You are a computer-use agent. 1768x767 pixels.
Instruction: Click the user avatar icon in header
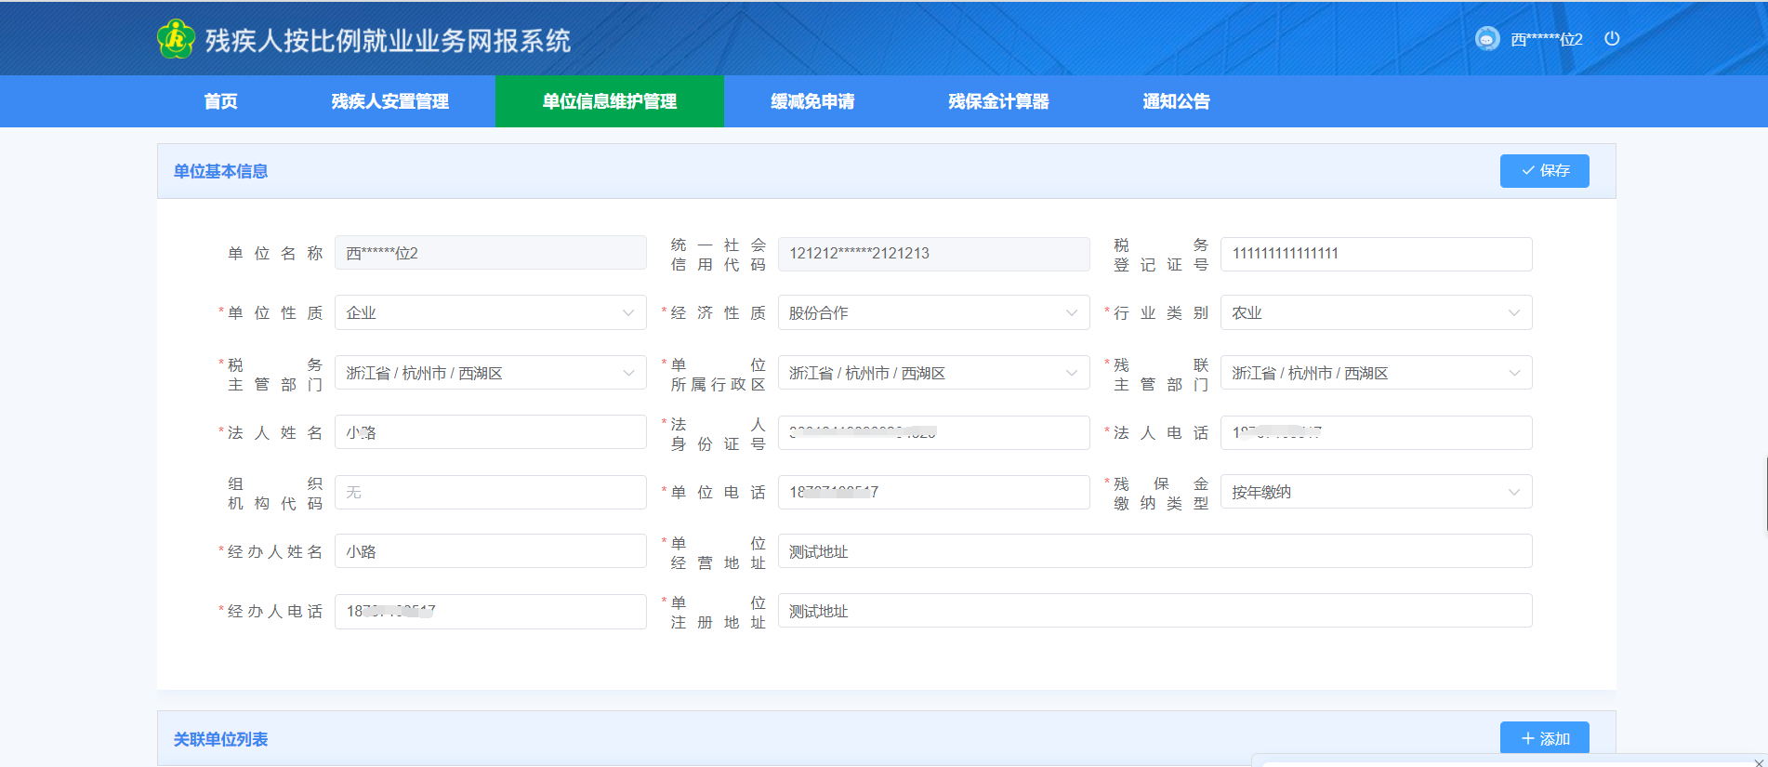pyautogui.click(x=1487, y=39)
